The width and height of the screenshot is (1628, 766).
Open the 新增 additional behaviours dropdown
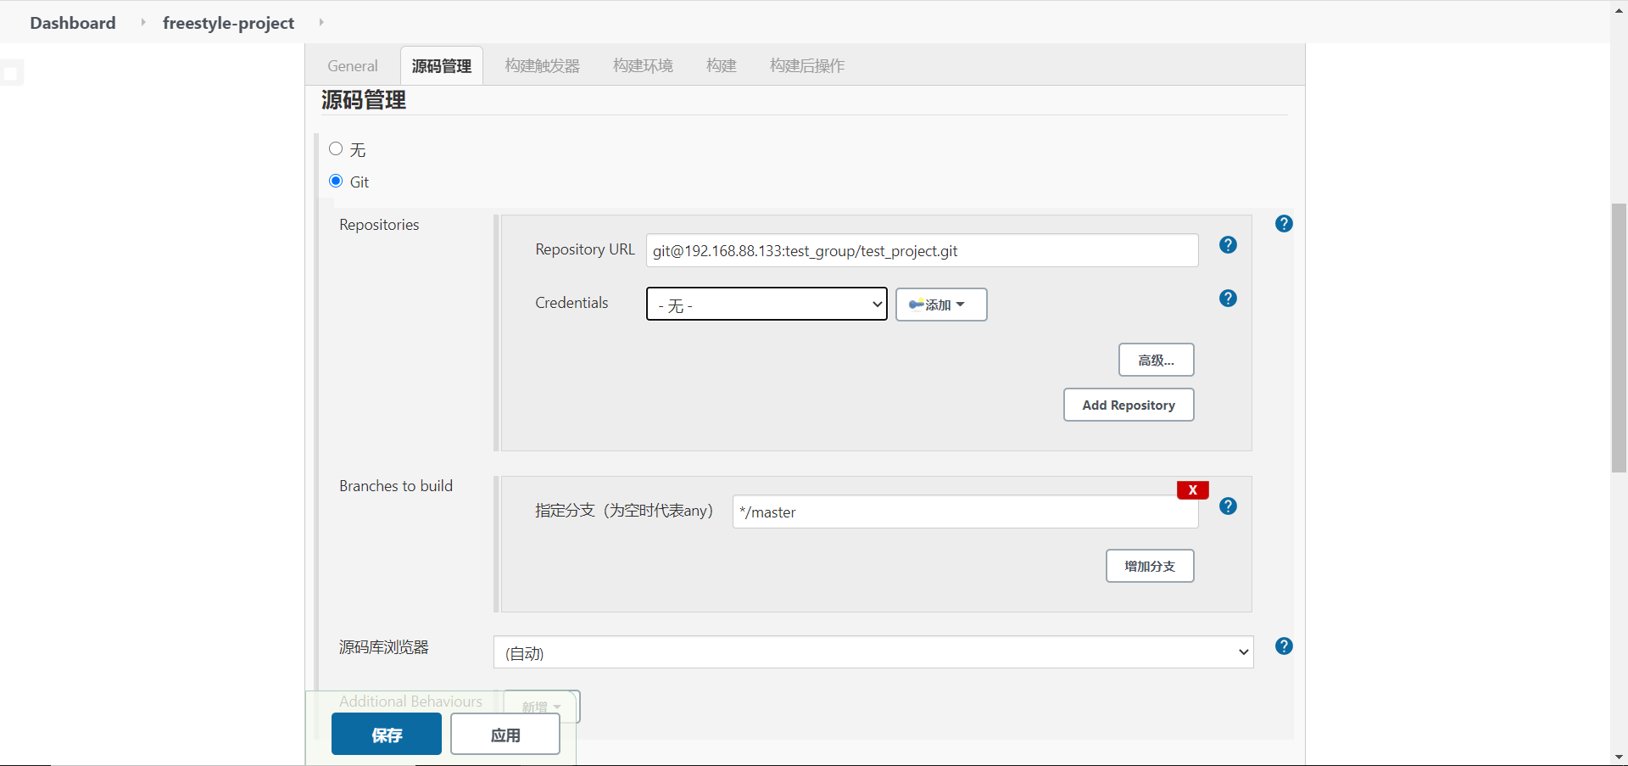pos(542,707)
